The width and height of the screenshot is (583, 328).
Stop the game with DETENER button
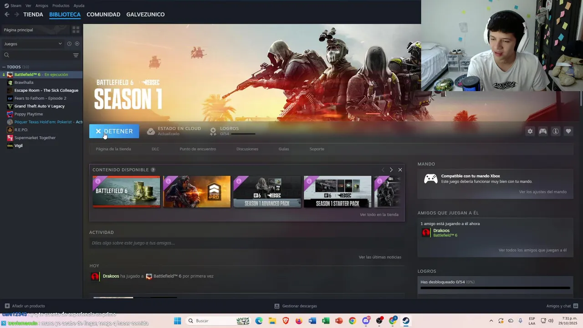click(x=114, y=131)
